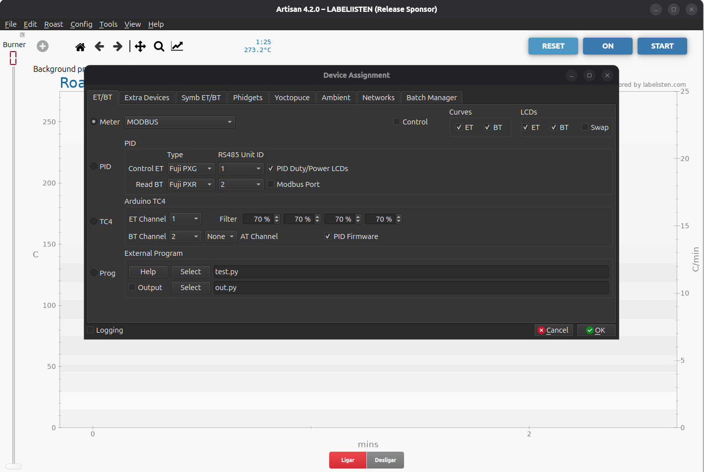Open the Roast menu
Image resolution: width=704 pixels, height=472 pixels.
[x=54, y=24]
